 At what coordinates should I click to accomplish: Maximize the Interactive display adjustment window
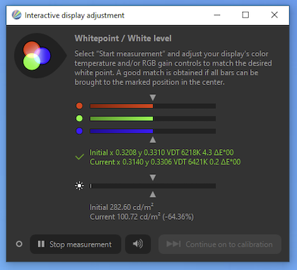click(x=245, y=15)
